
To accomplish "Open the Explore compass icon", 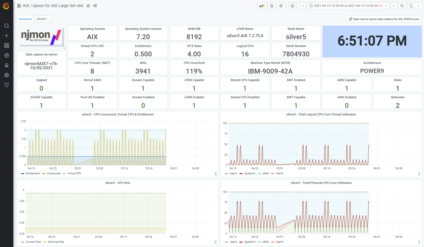I will [x=6, y=55].
